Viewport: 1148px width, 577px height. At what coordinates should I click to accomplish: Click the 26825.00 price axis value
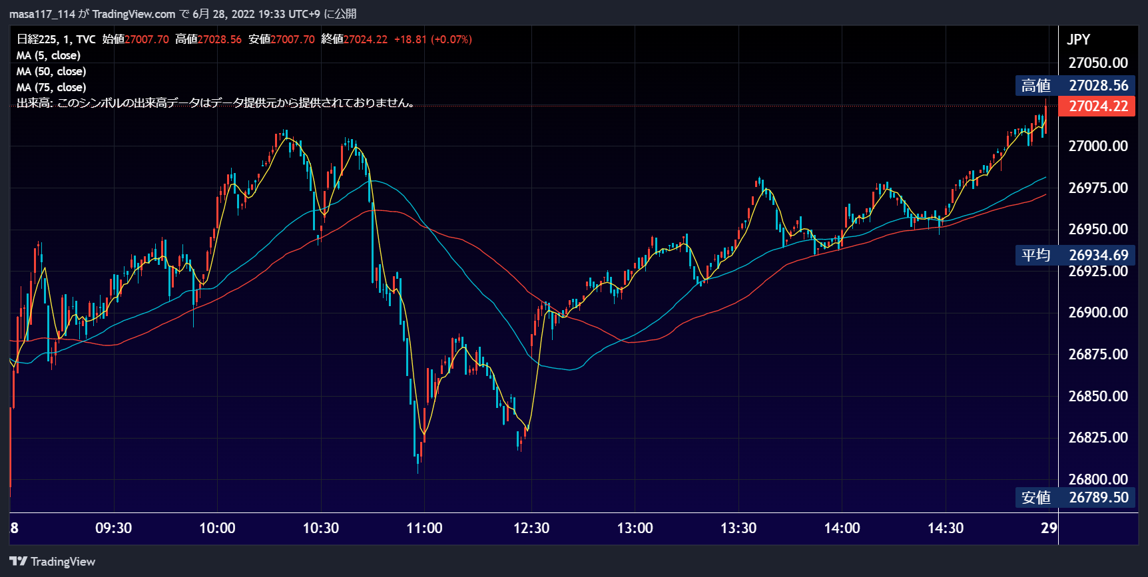pos(1098,437)
